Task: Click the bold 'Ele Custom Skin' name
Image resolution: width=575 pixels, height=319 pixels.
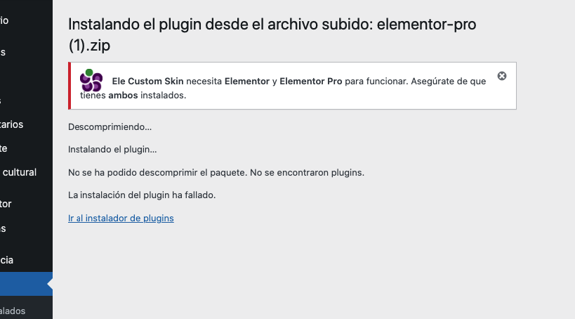Action: tap(147, 81)
